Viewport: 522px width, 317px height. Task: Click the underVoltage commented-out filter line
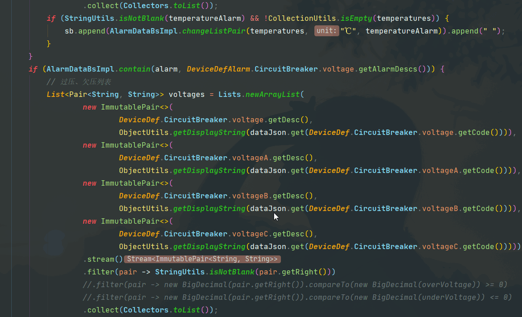coord(297,297)
